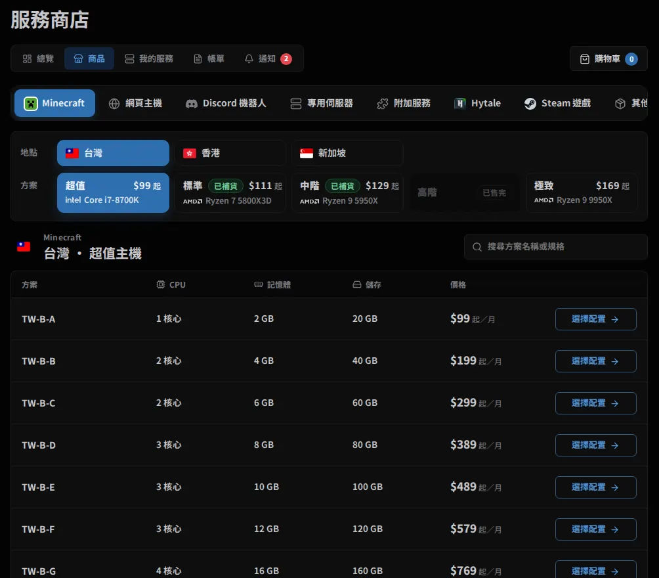Click the 服務商店 page title
The image size is (659, 578).
(x=50, y=20)
